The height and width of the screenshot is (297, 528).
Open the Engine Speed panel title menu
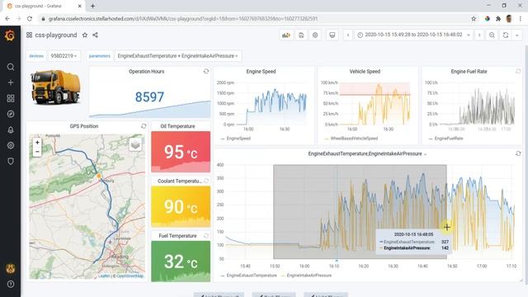[x=261, y=72]
